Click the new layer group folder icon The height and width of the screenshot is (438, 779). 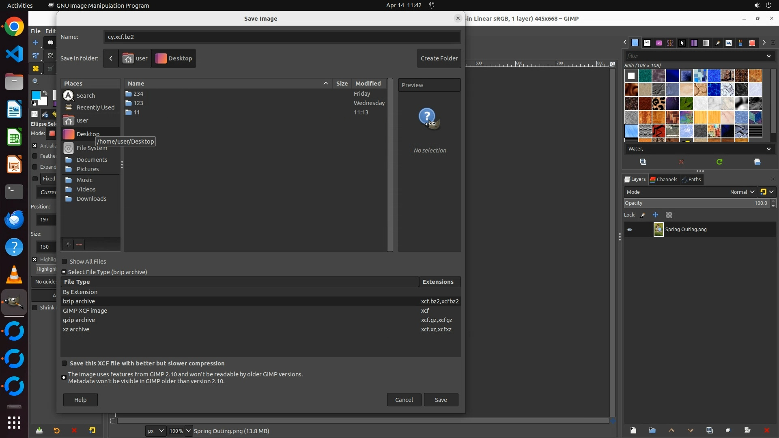click(652, 430)
